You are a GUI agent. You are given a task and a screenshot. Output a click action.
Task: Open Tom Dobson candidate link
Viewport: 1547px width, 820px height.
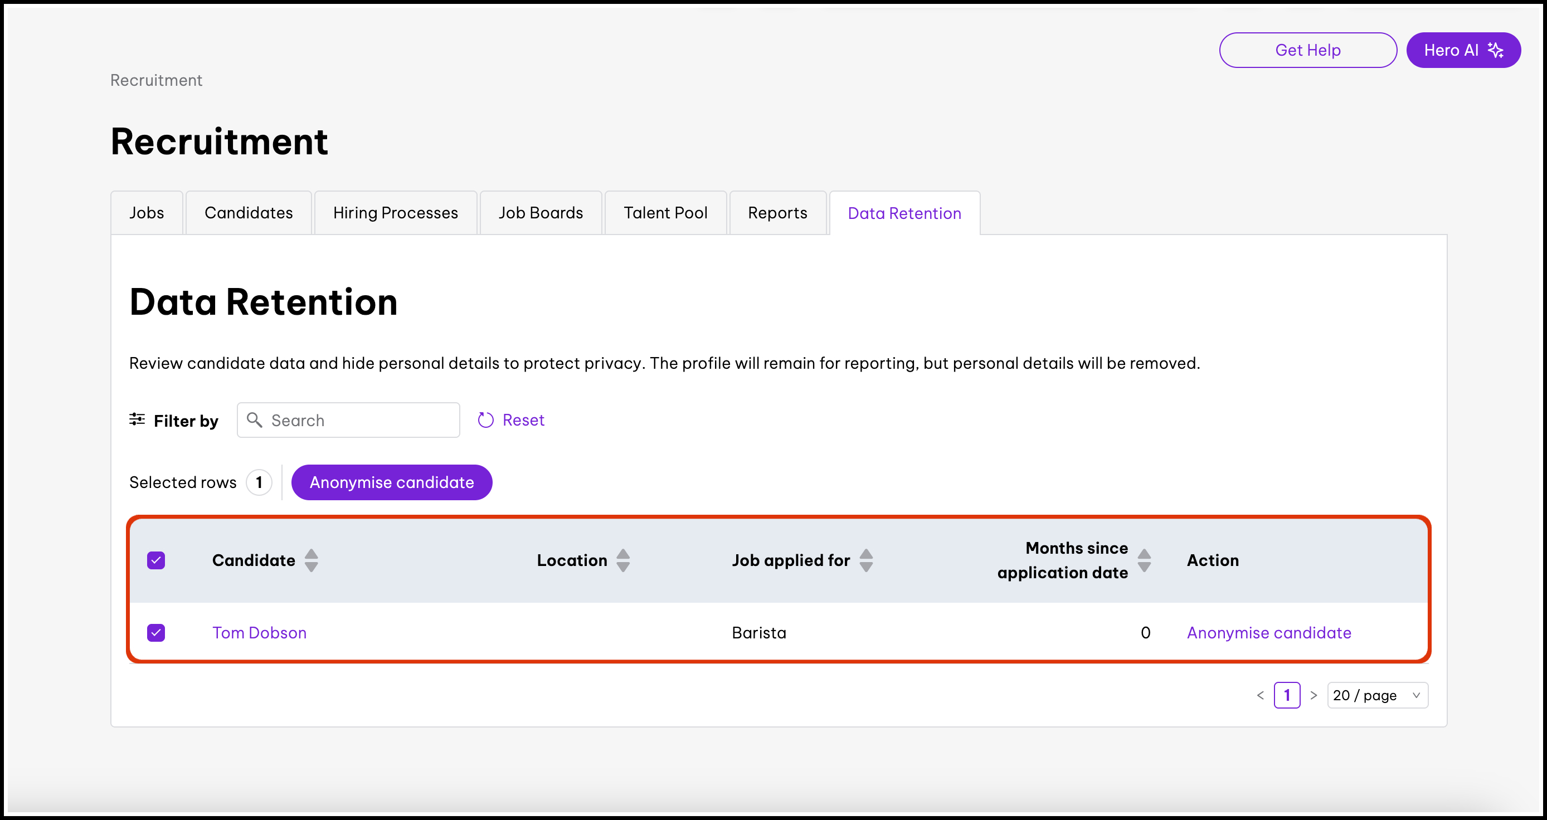click(x=260, y=633)
